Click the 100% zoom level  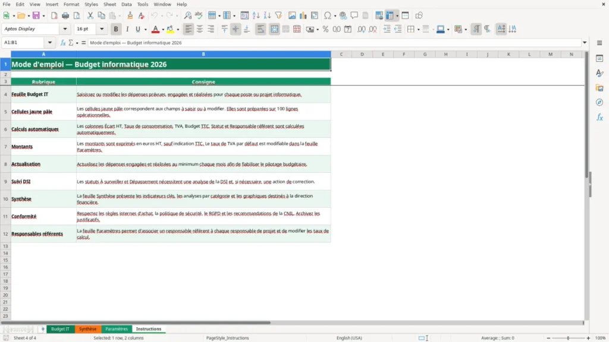coord(601,338)
